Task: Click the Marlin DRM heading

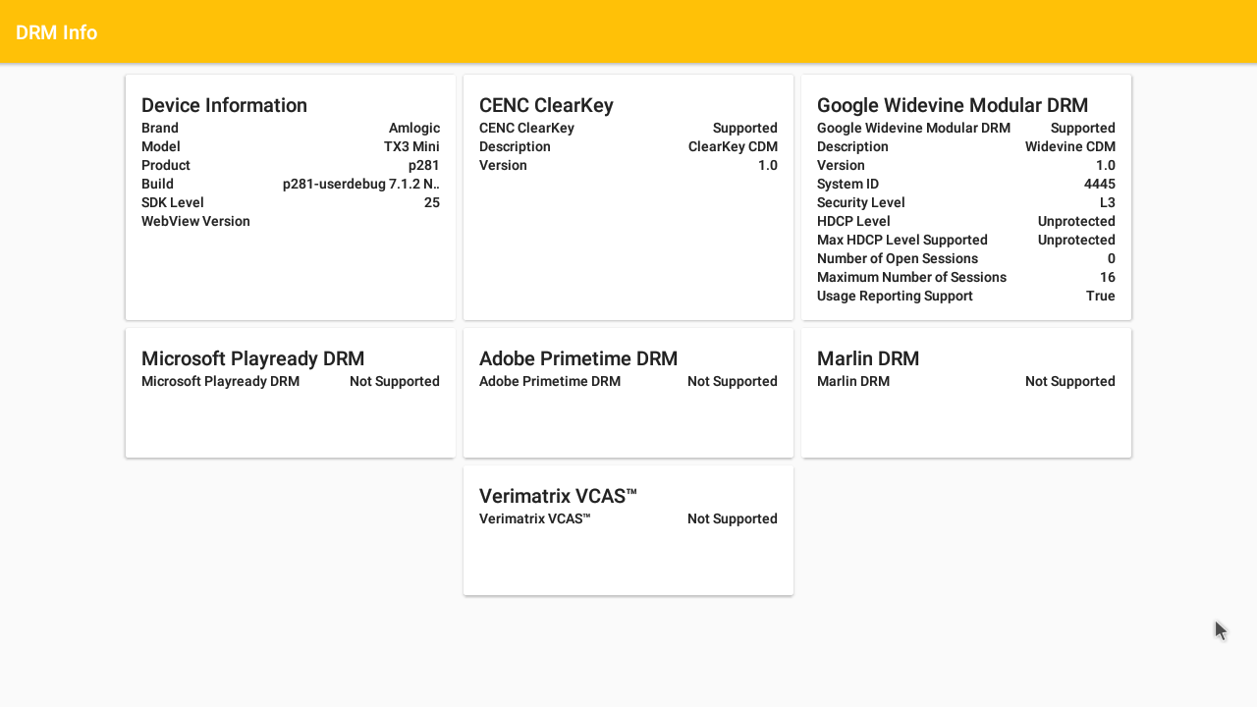Action: point(868,358)
